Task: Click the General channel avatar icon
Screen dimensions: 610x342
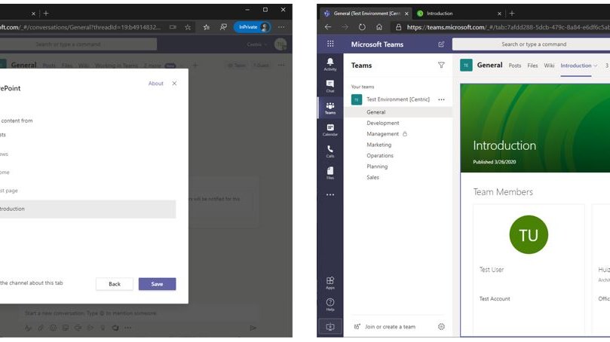Action: (466, 66)
